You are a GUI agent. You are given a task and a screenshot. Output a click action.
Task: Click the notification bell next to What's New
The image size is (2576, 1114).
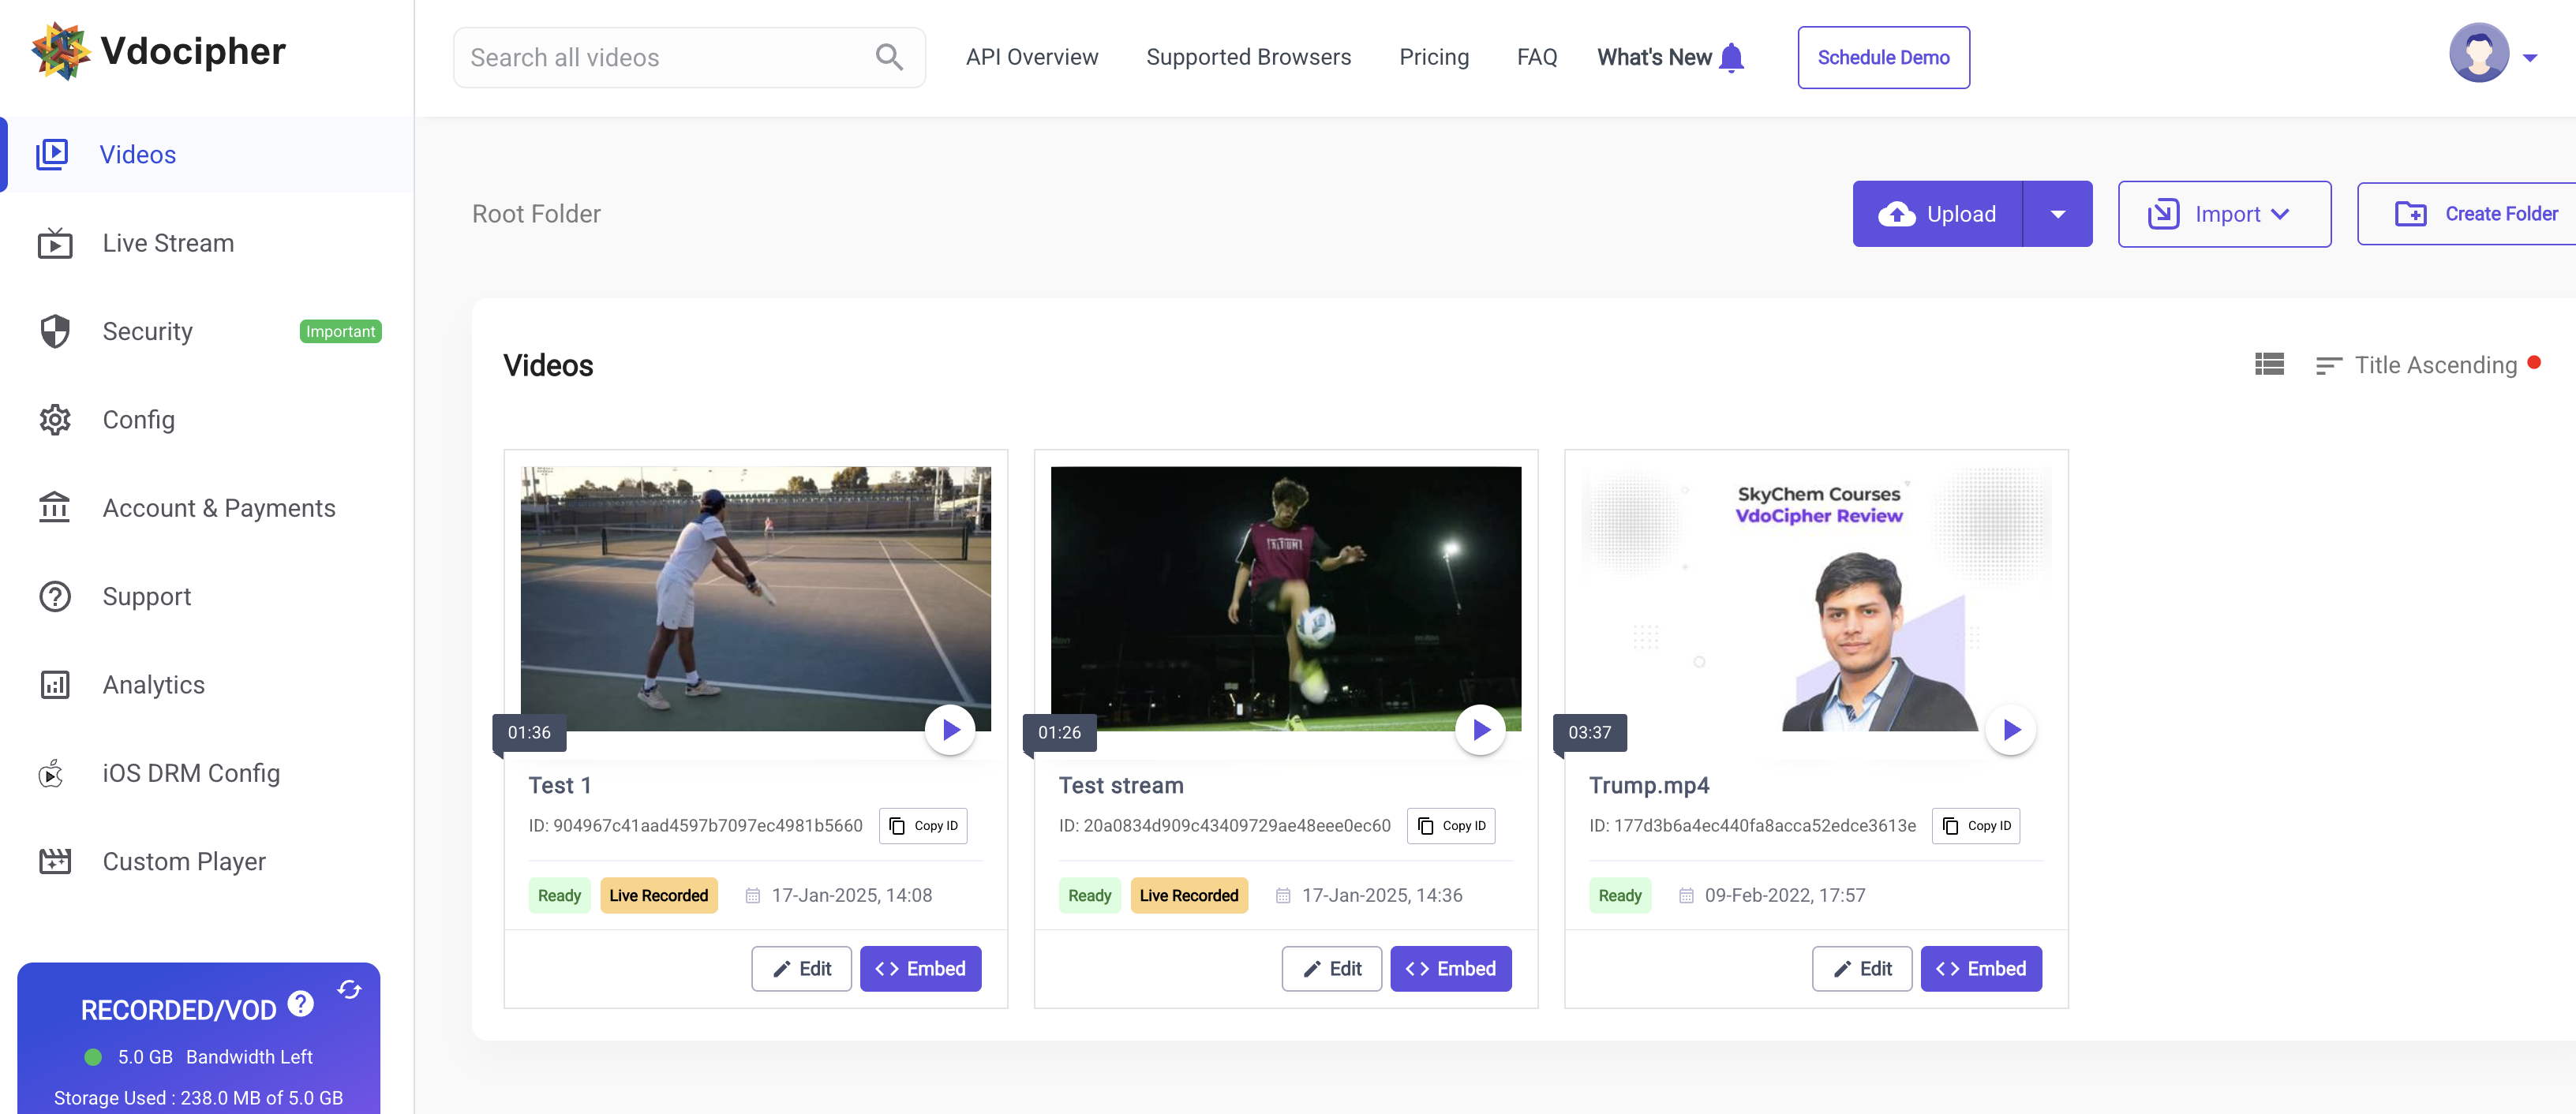coord(1732,56)
